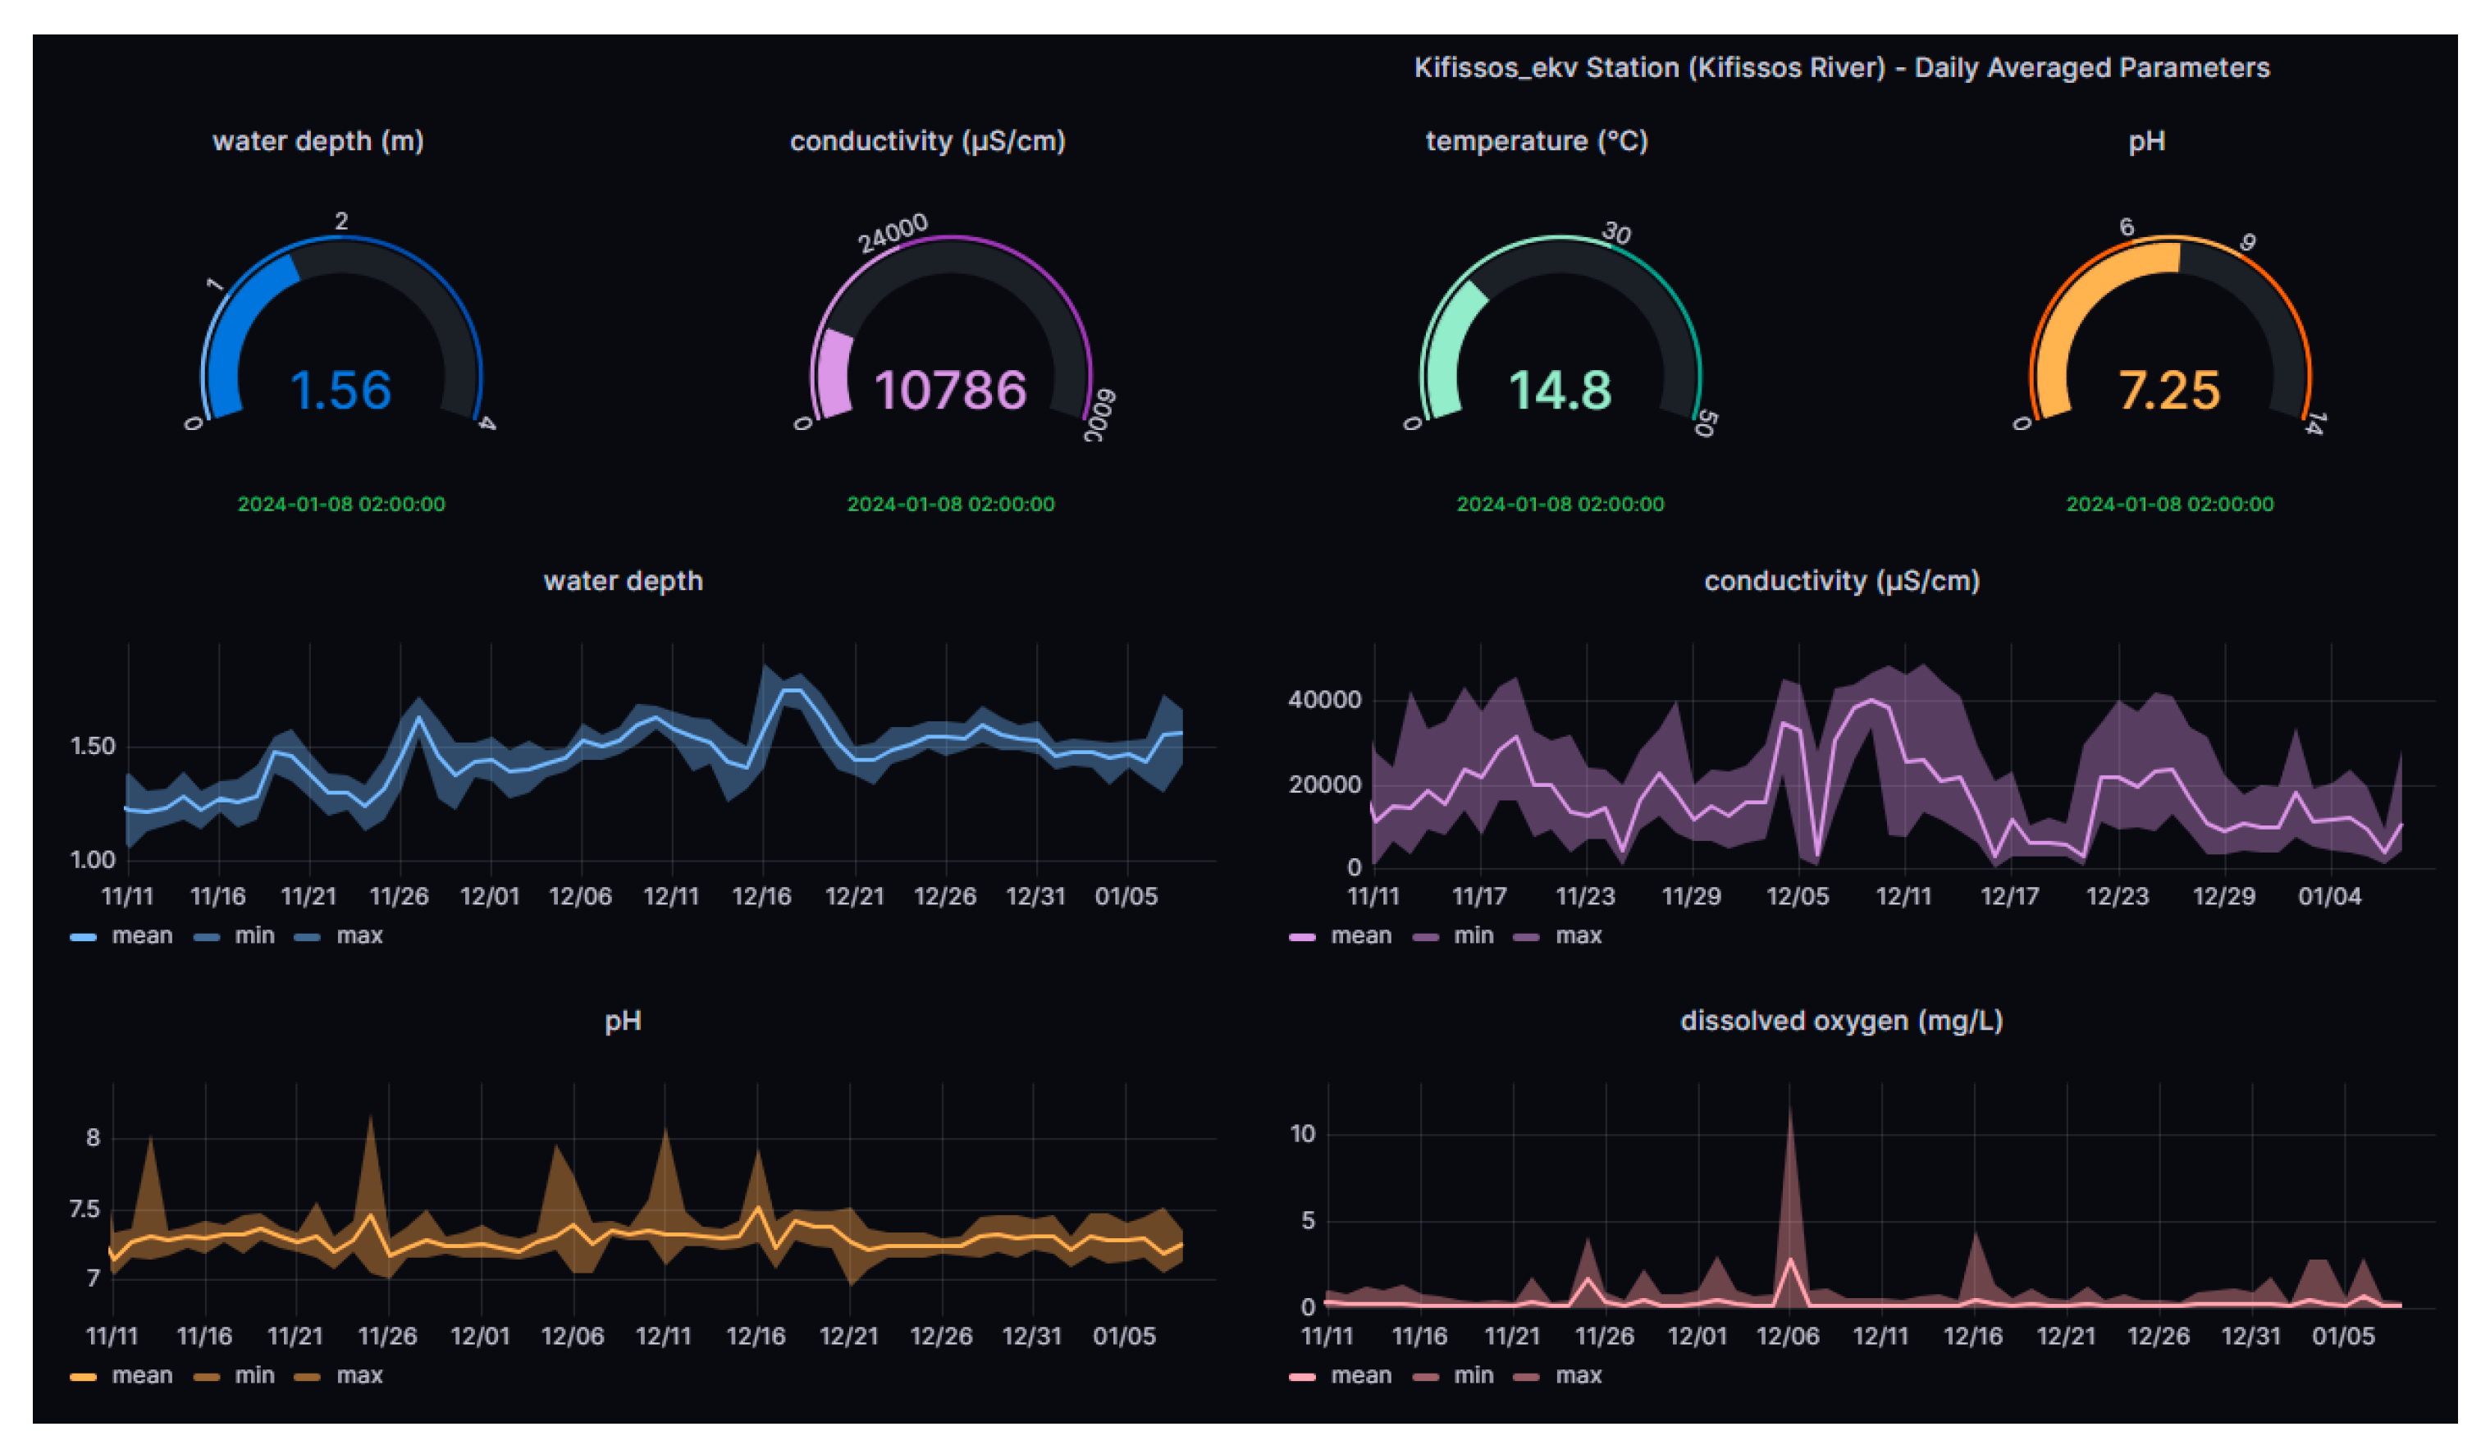Click the 1.56 water depth gauge value
The height and width of the screenshot is (1454, 2481).
tap(340, 390)
